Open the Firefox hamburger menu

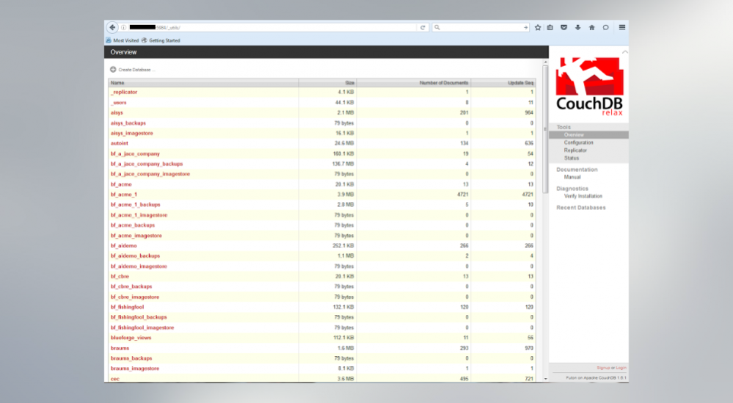click(621, 27)
